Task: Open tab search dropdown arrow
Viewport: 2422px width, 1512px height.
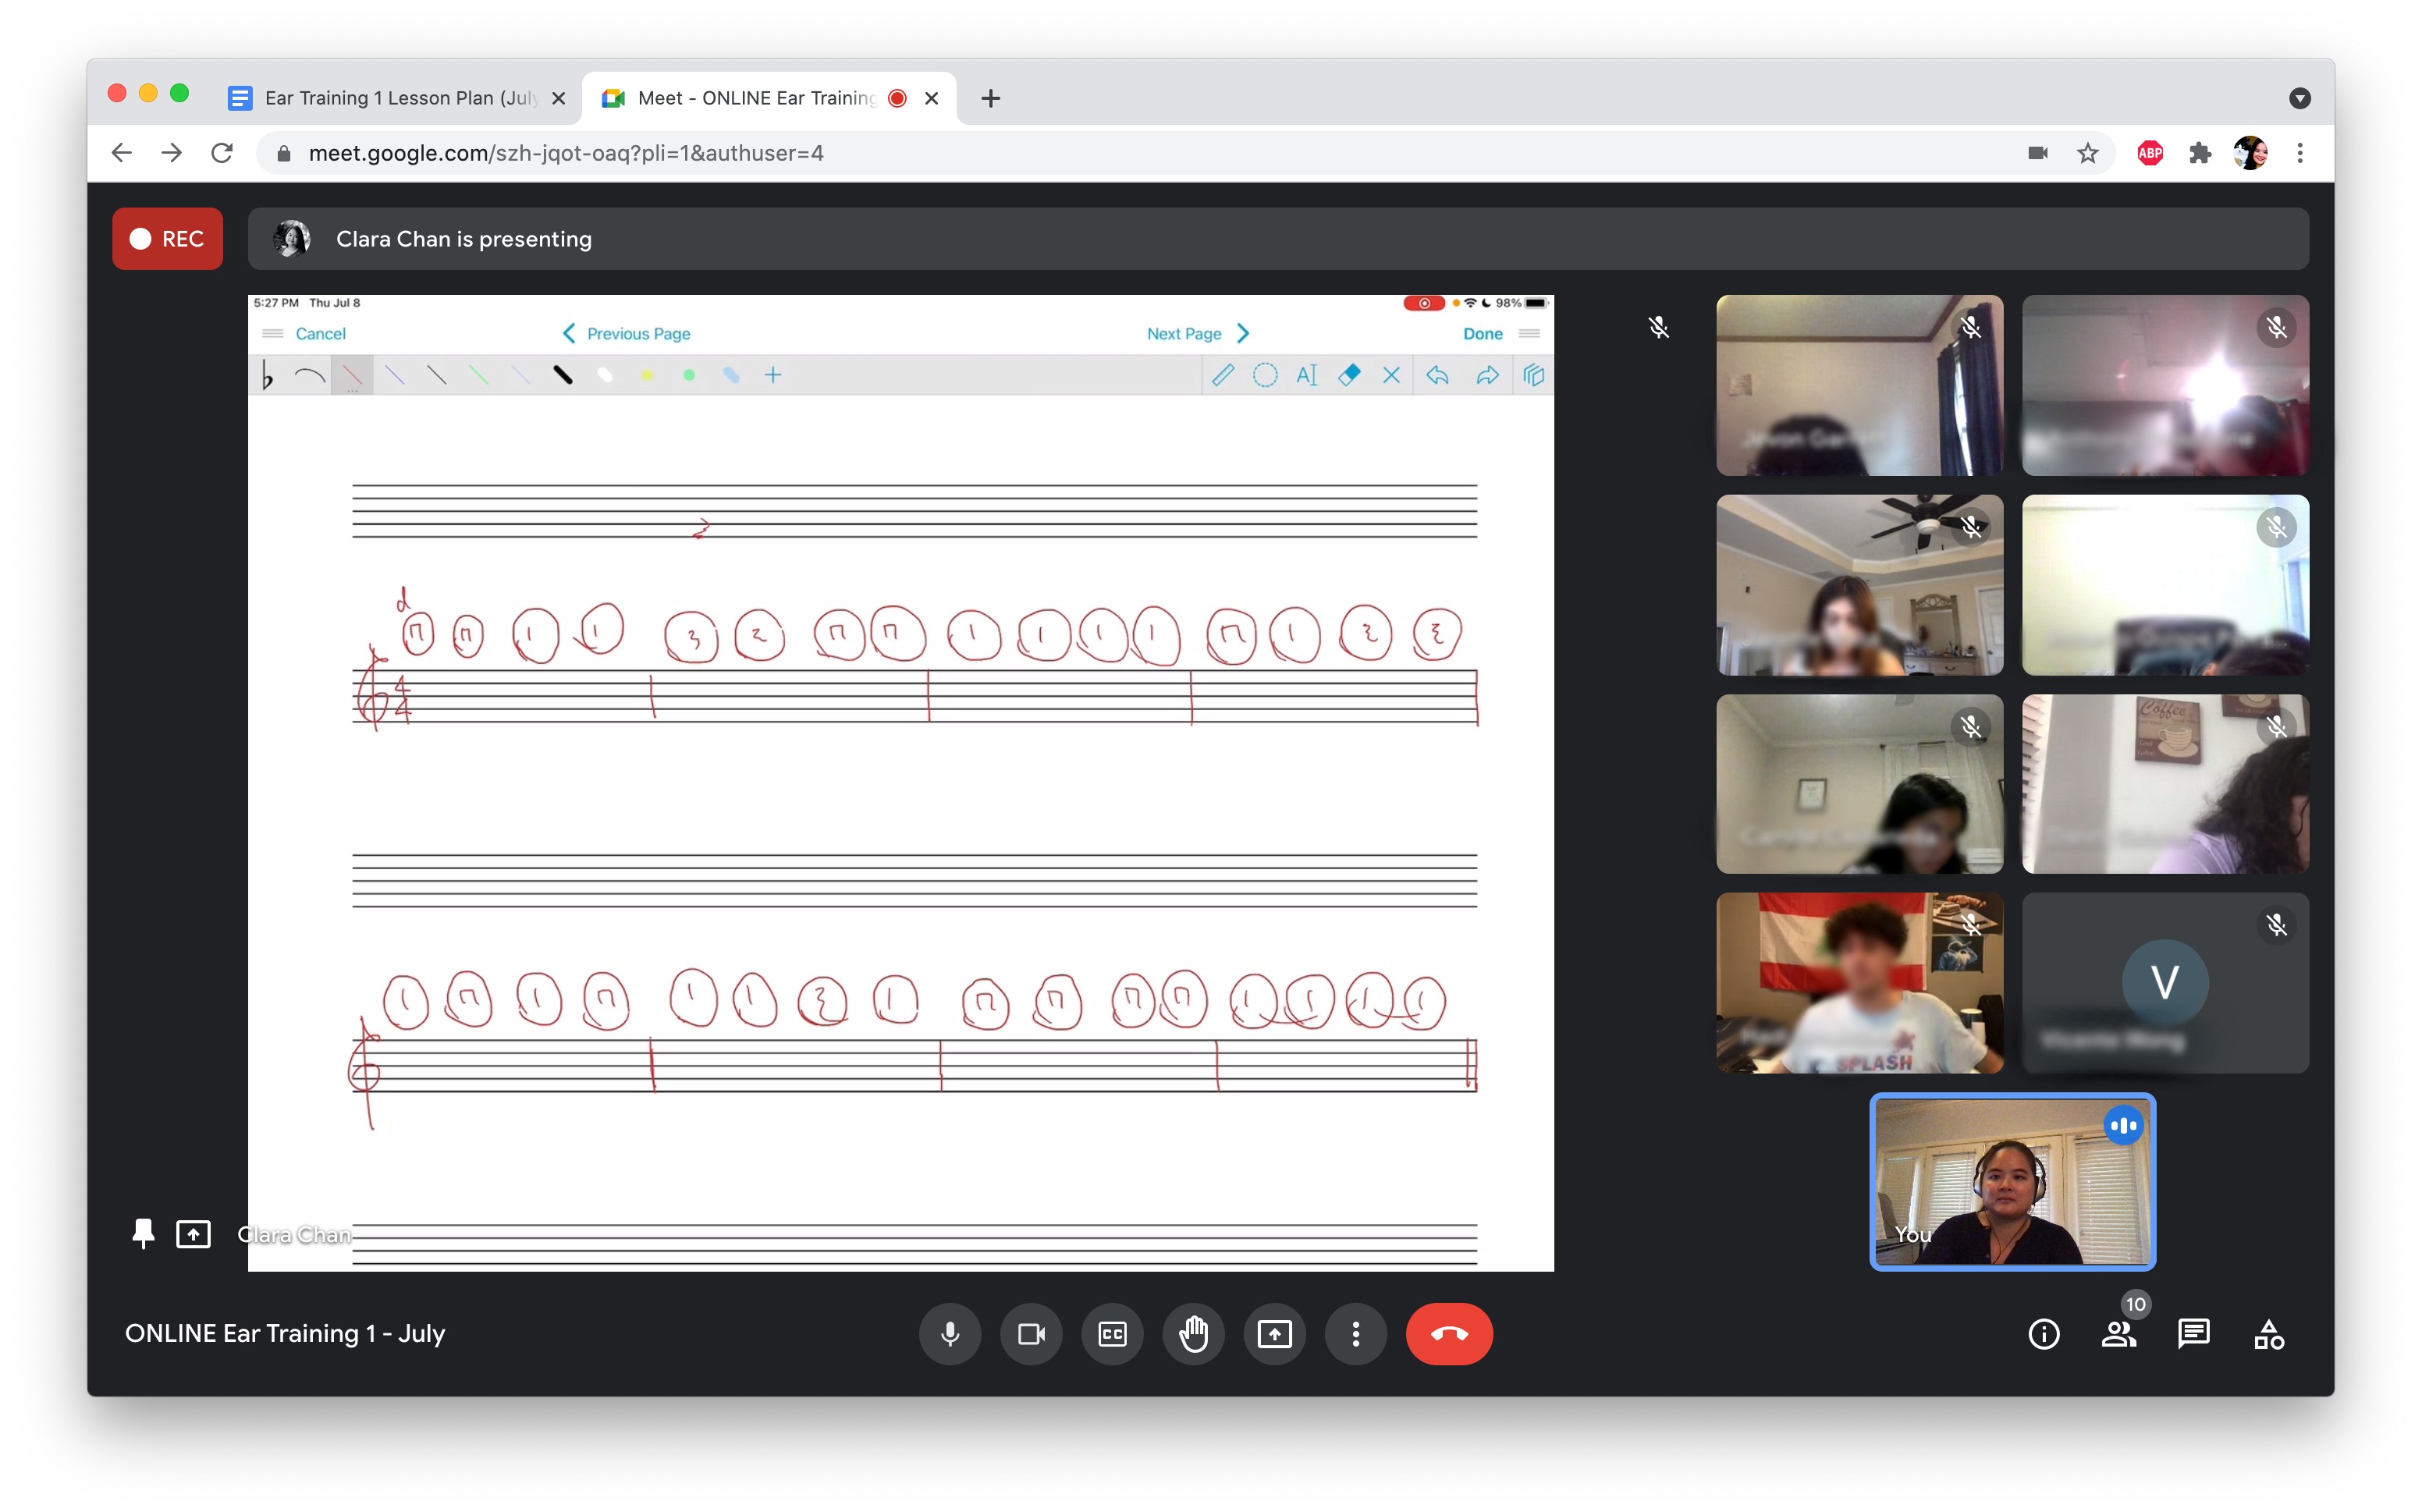Action: click(2299, 98)
